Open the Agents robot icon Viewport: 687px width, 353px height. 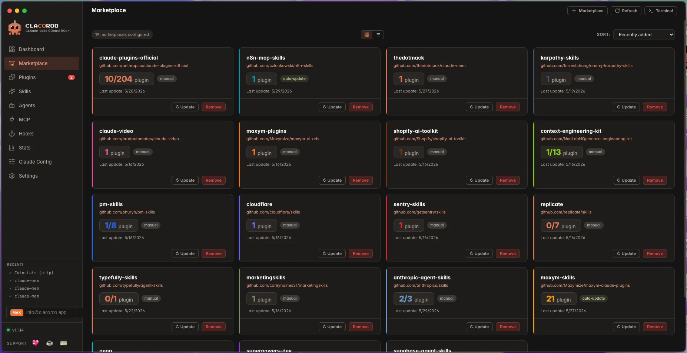(12, 105)
